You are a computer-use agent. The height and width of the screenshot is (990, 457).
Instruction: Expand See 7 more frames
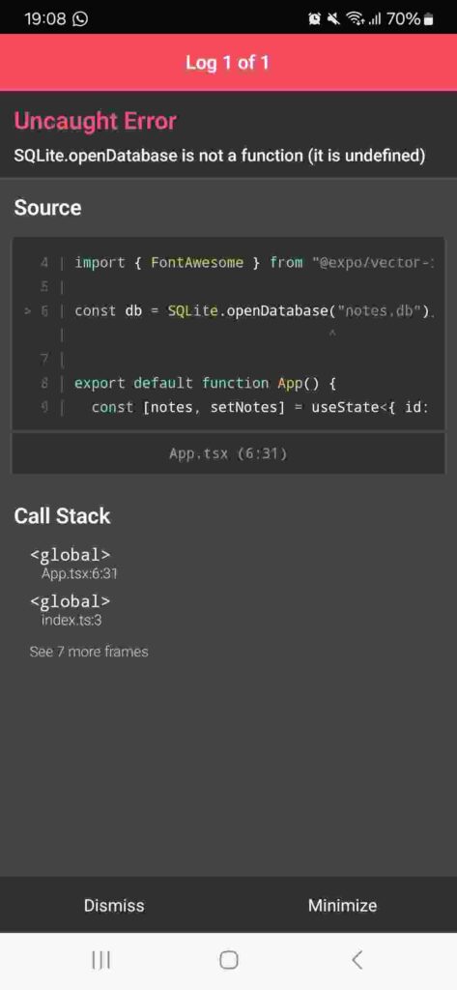click(89, 651)
